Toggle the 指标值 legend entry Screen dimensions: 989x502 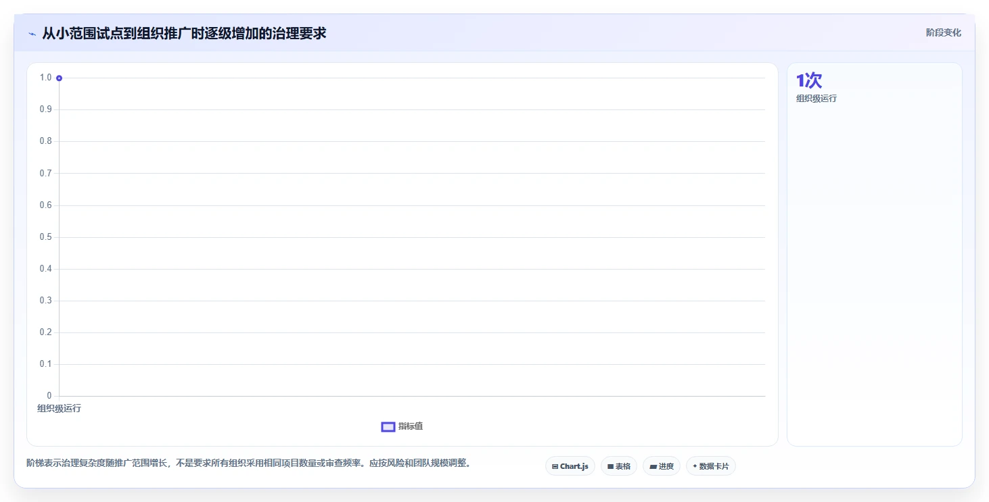point(402,426)
